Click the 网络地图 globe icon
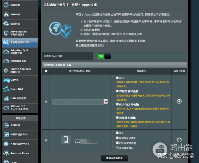Image resolution: width=199 pixels, height=163 pixels. tap(6, 5)
